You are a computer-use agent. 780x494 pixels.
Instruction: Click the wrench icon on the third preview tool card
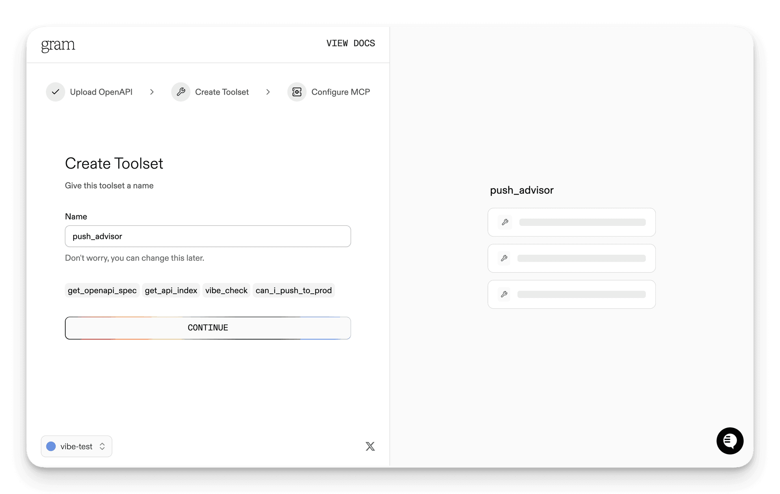(x=505, y=294)
